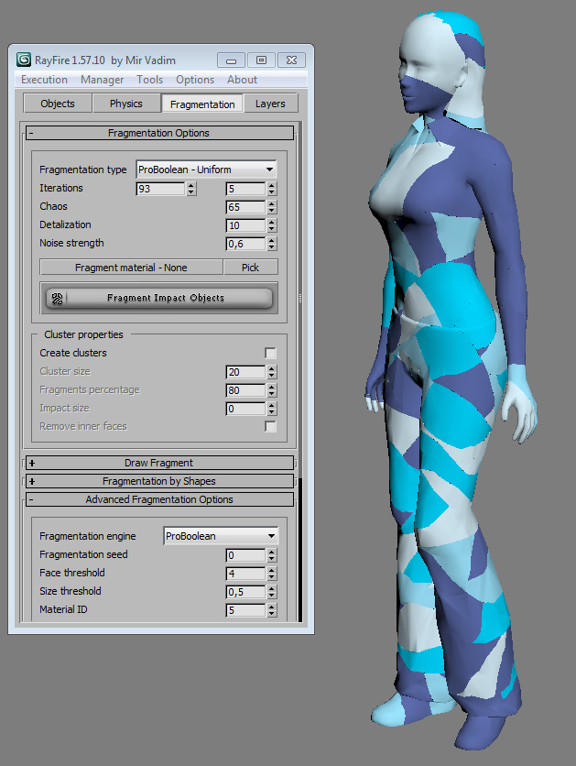Collapse the Fragmentation Options rollout
Viewport: 576px width, 766px height.
tap(159, 133)
